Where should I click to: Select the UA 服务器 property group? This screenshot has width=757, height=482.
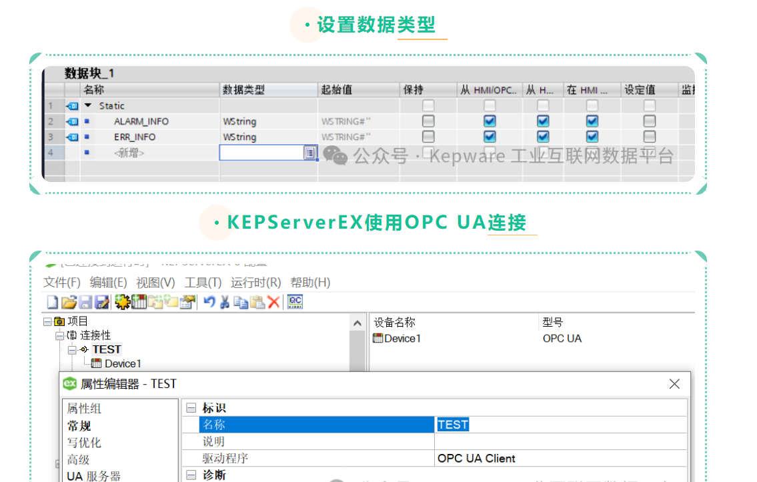[x=93, y=476]
